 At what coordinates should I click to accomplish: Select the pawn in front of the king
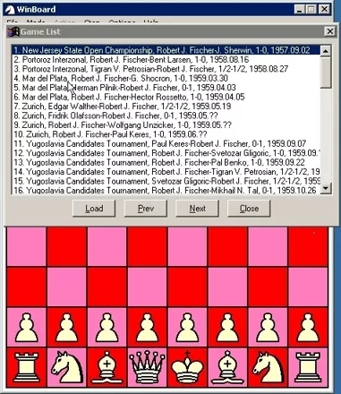click(187, 328)
